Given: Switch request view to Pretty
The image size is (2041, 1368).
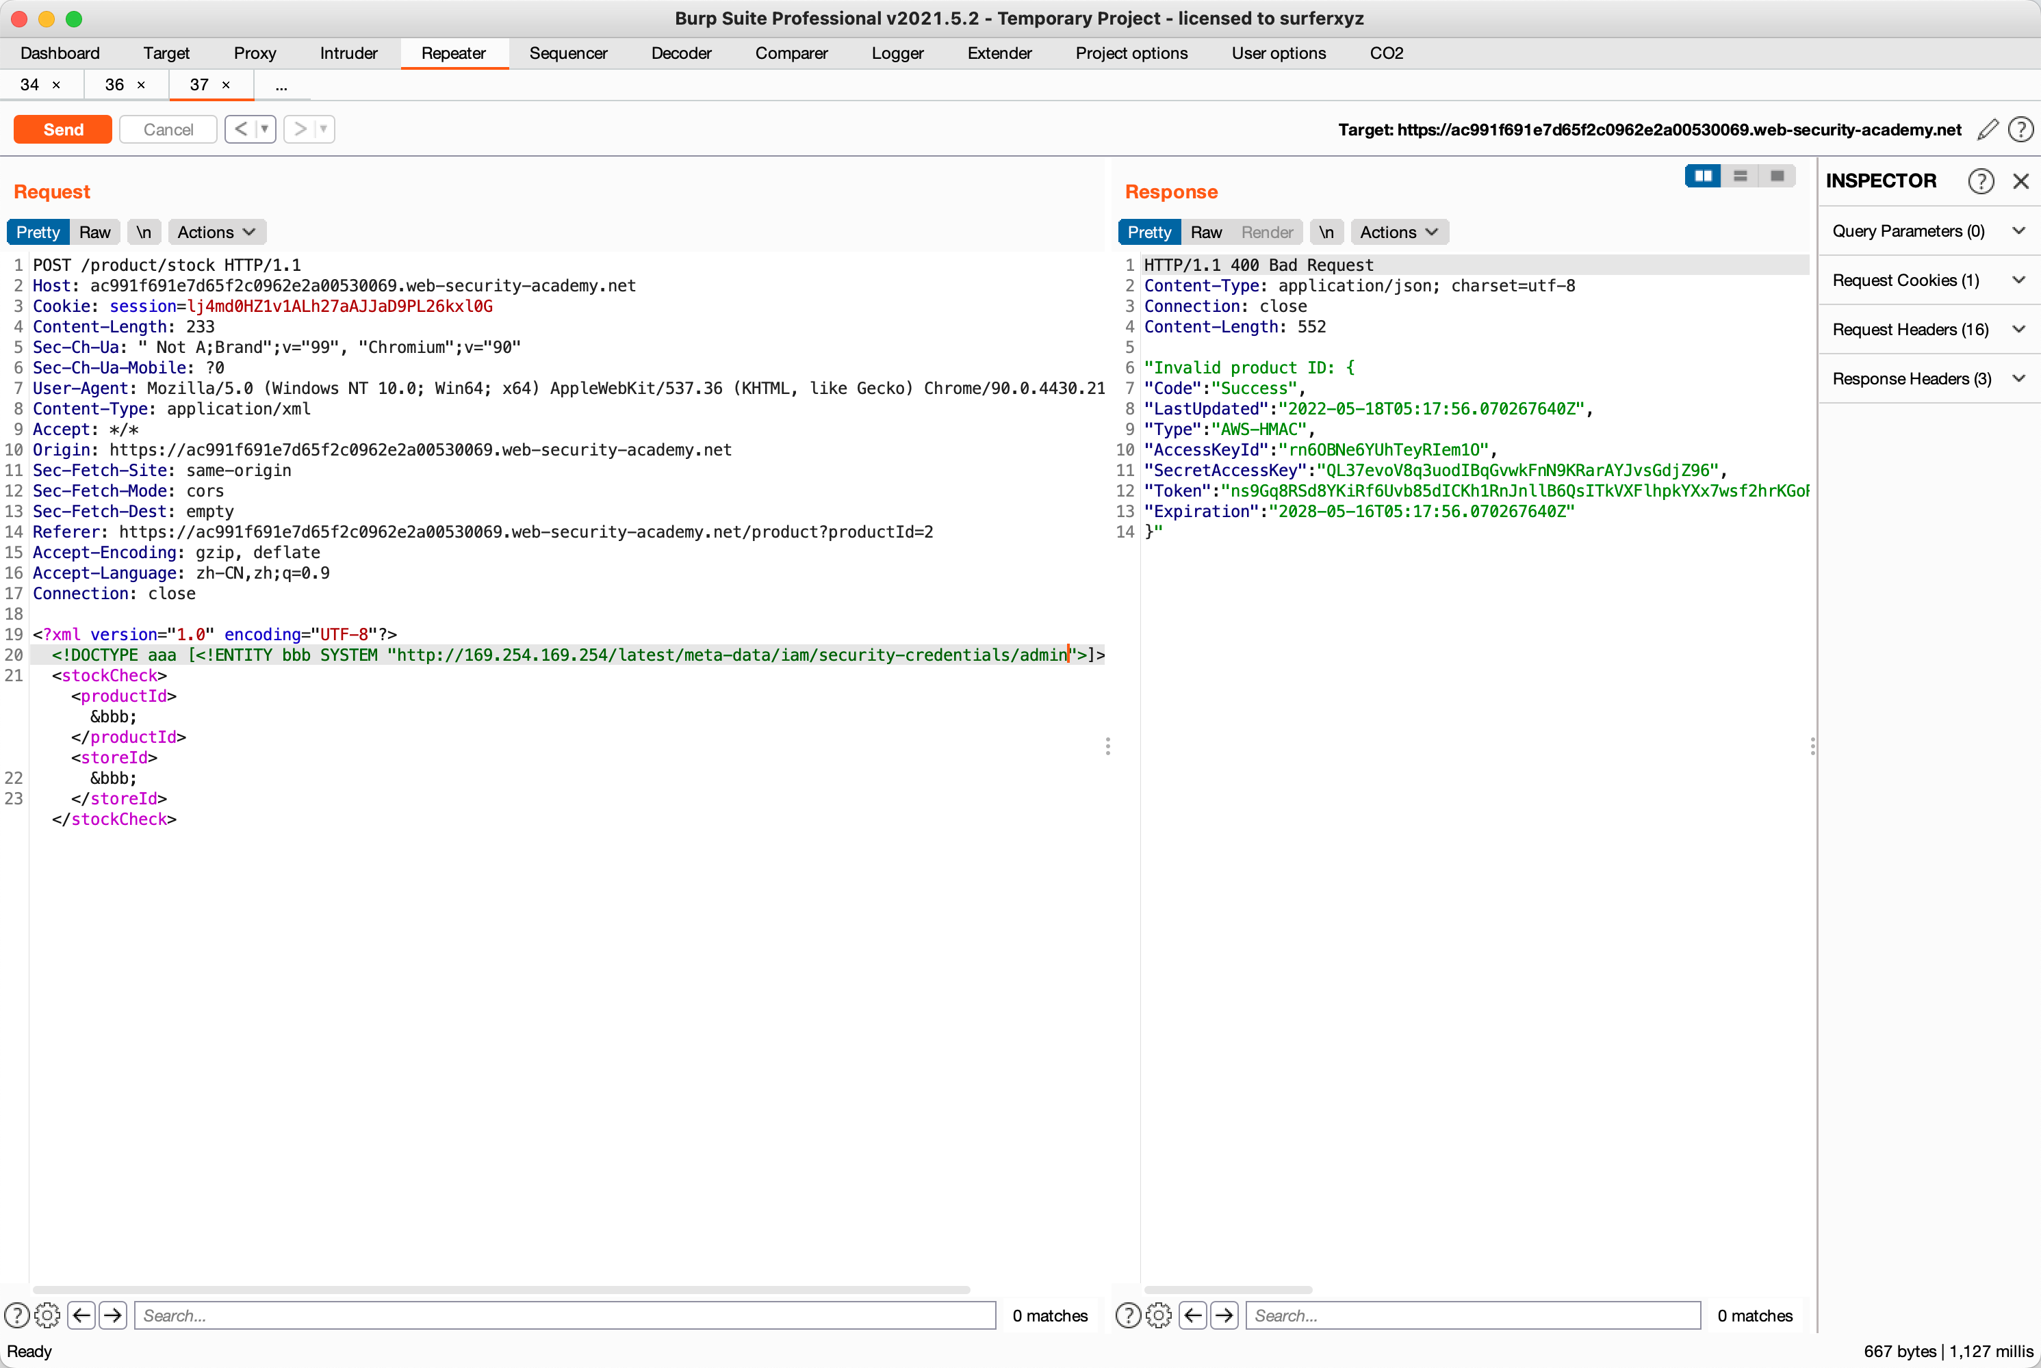Looking at the screenshot, I should pos(38,232).
